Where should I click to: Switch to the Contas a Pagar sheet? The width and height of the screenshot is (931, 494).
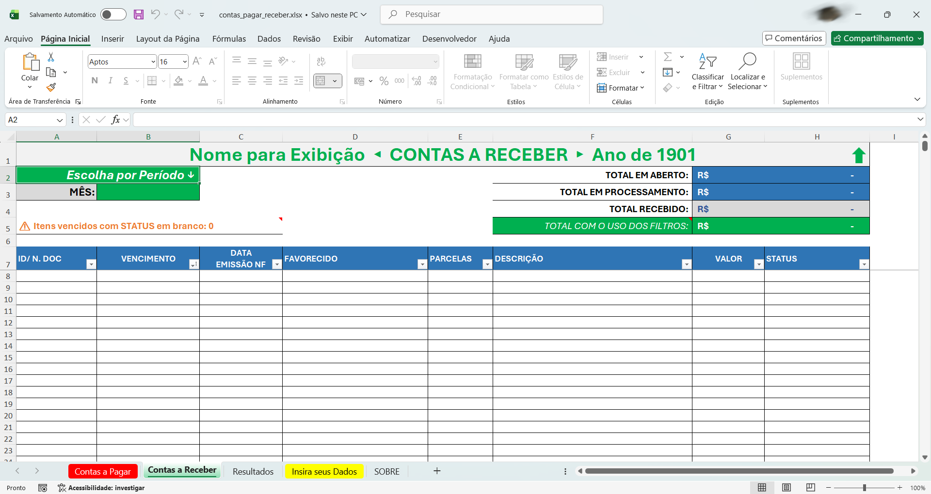[x=103, y=471]
